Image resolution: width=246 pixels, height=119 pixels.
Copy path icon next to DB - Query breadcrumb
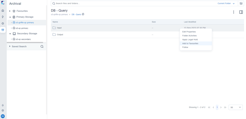click(83, 14)
